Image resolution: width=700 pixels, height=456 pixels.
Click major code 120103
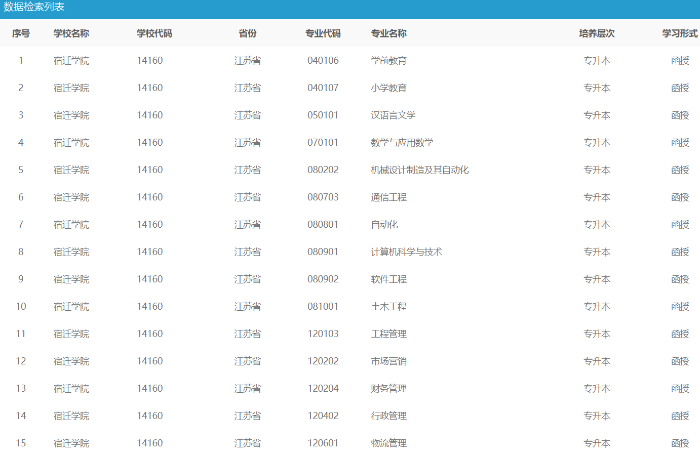(323, 334)
